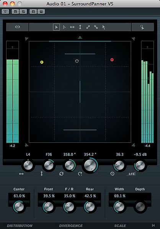Click the -4.2 input meter peak value
The height and width of the screenshot is (229, 160).
click(x=12, y=146)
